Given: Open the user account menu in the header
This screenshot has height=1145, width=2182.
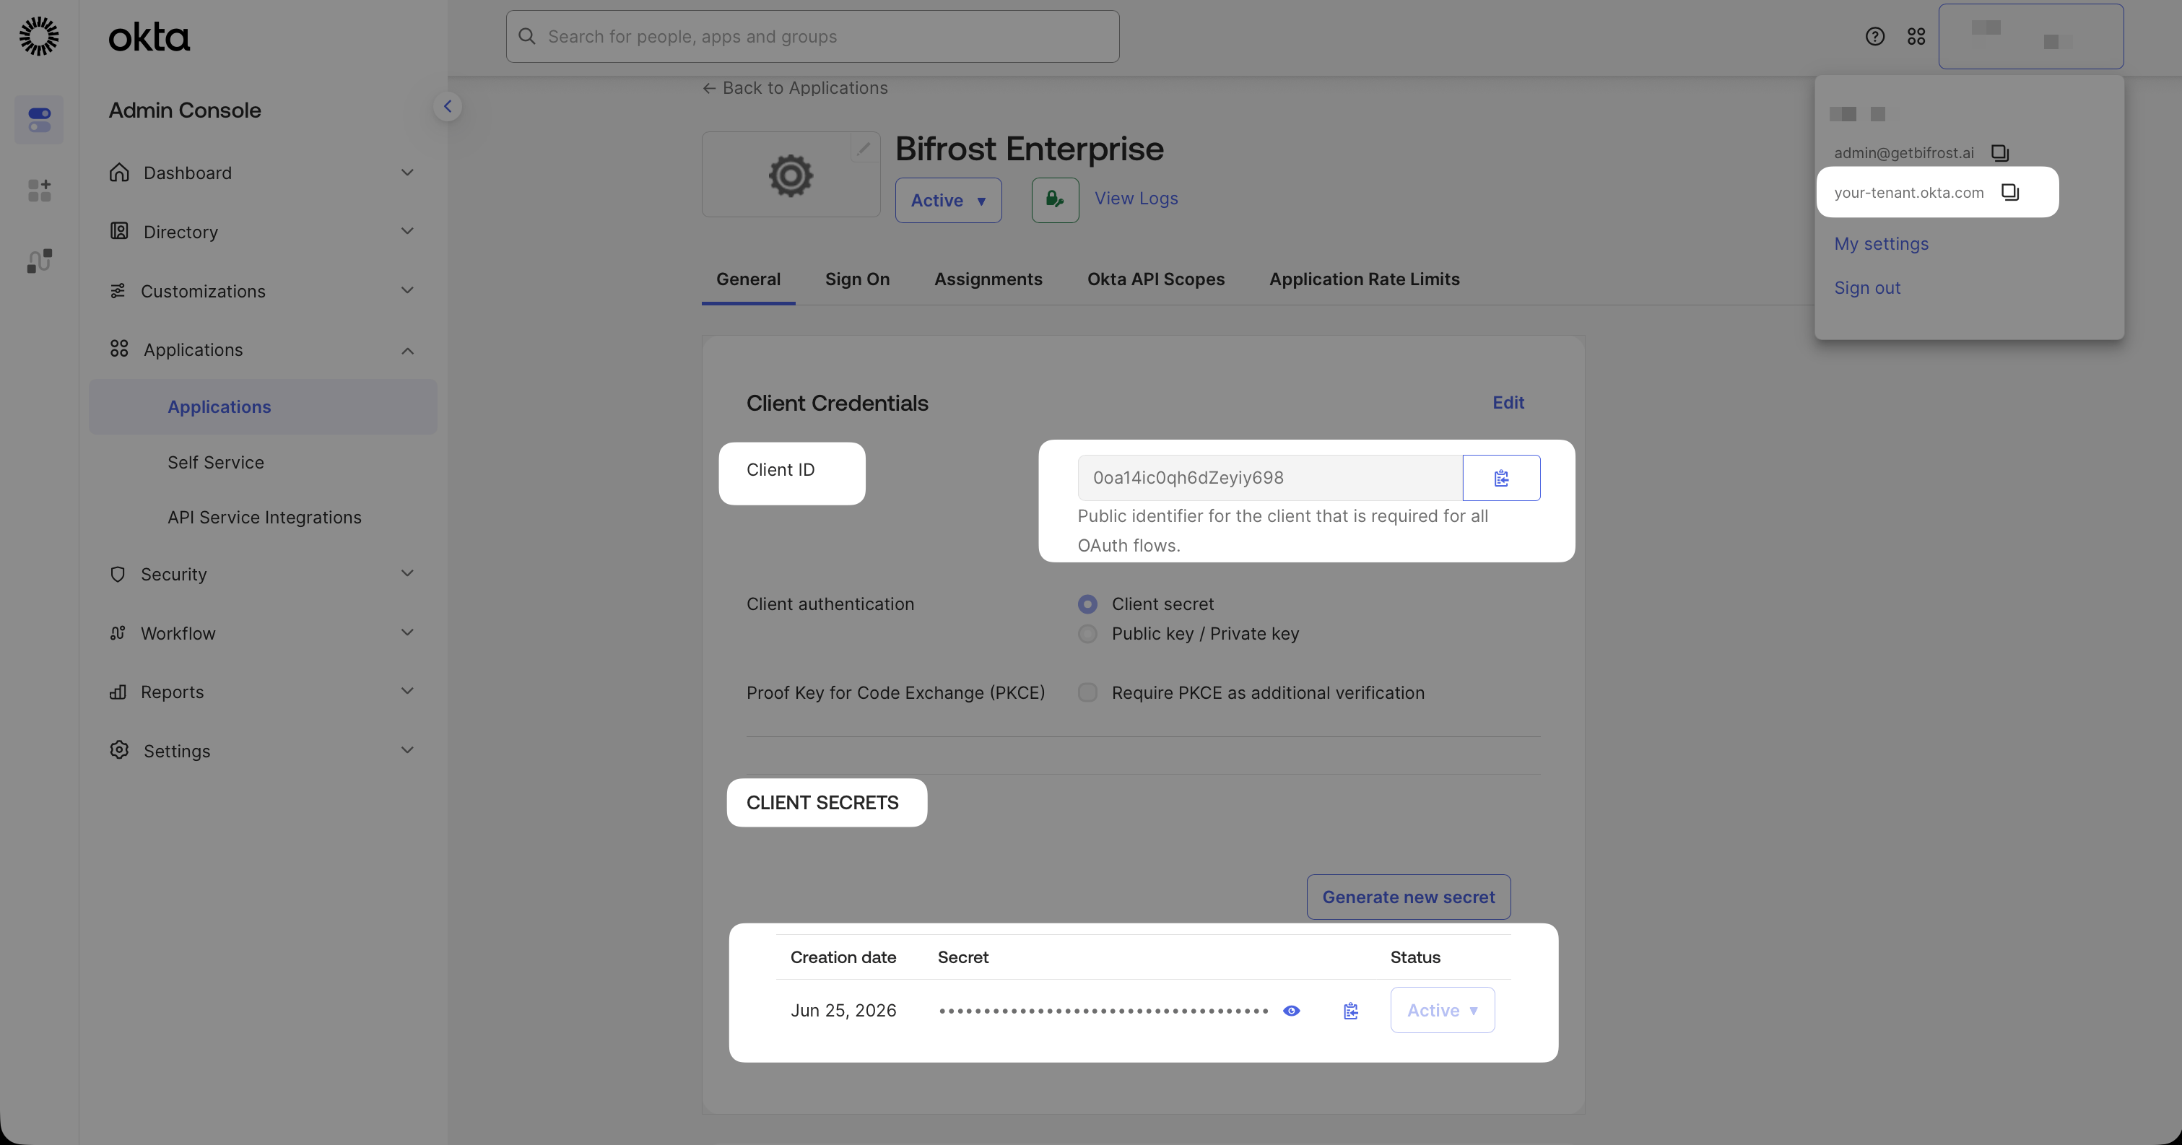Looking at the screenshot, I should [x=2030, y=36].
